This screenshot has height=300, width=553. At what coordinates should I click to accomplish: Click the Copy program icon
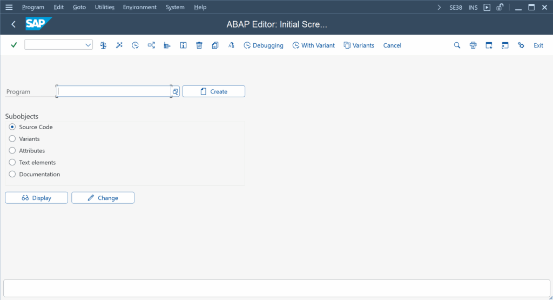click(x=215, y=45)
